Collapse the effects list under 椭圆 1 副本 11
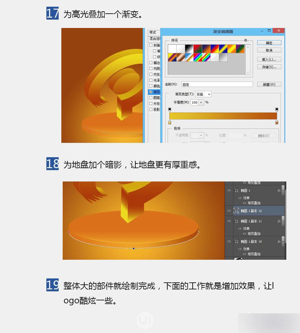Screen dimensions: 300x333 pyautogui.click(x=283, y=221)
